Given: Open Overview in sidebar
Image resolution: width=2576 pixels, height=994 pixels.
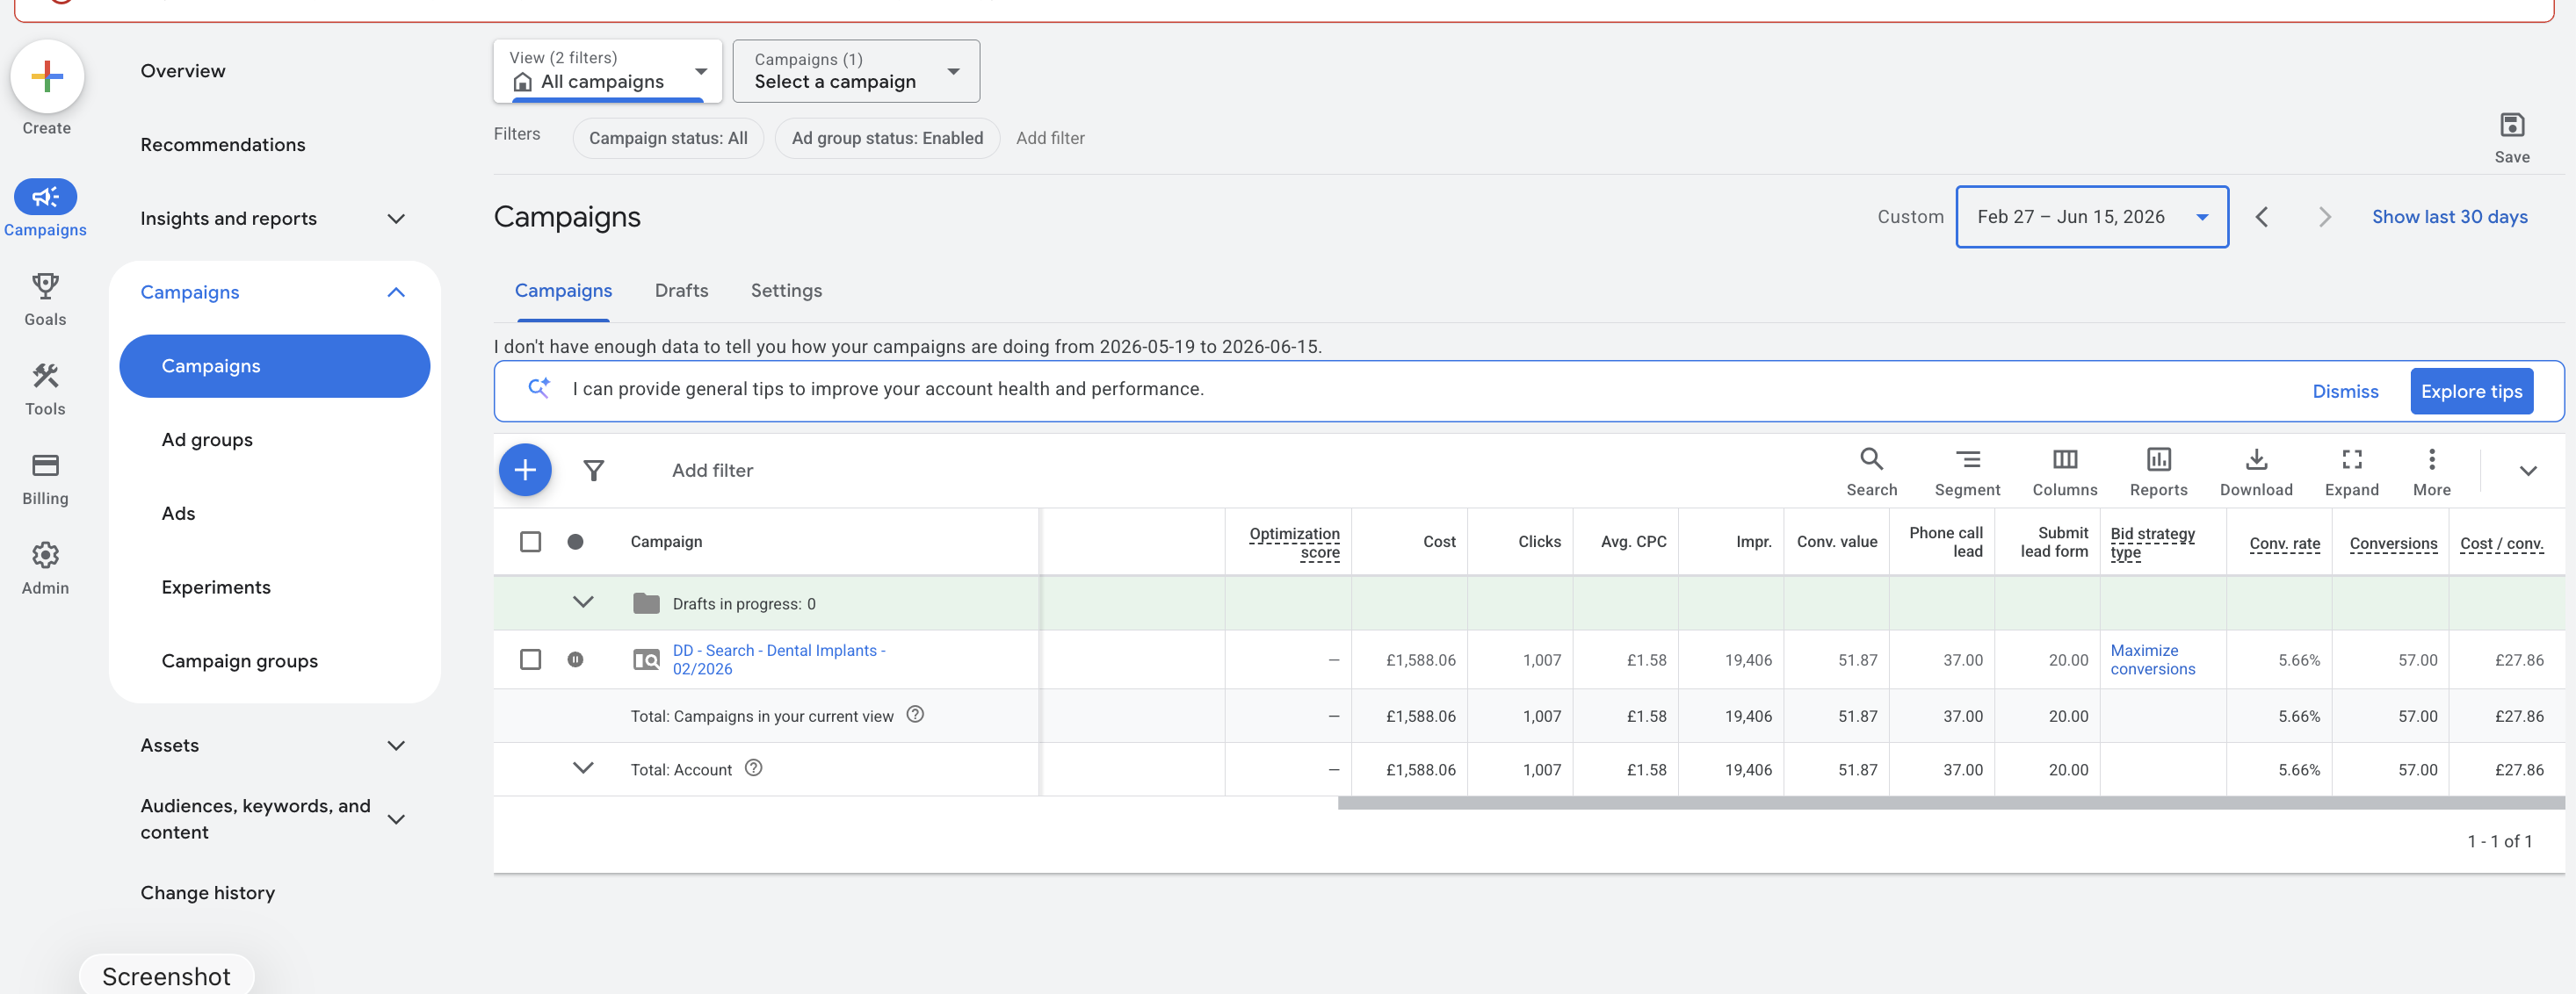Looking at the screenshot, I should [x=183, y=71].
